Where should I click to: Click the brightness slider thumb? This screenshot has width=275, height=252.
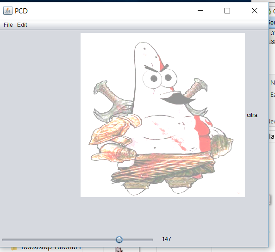coord(119,240)
